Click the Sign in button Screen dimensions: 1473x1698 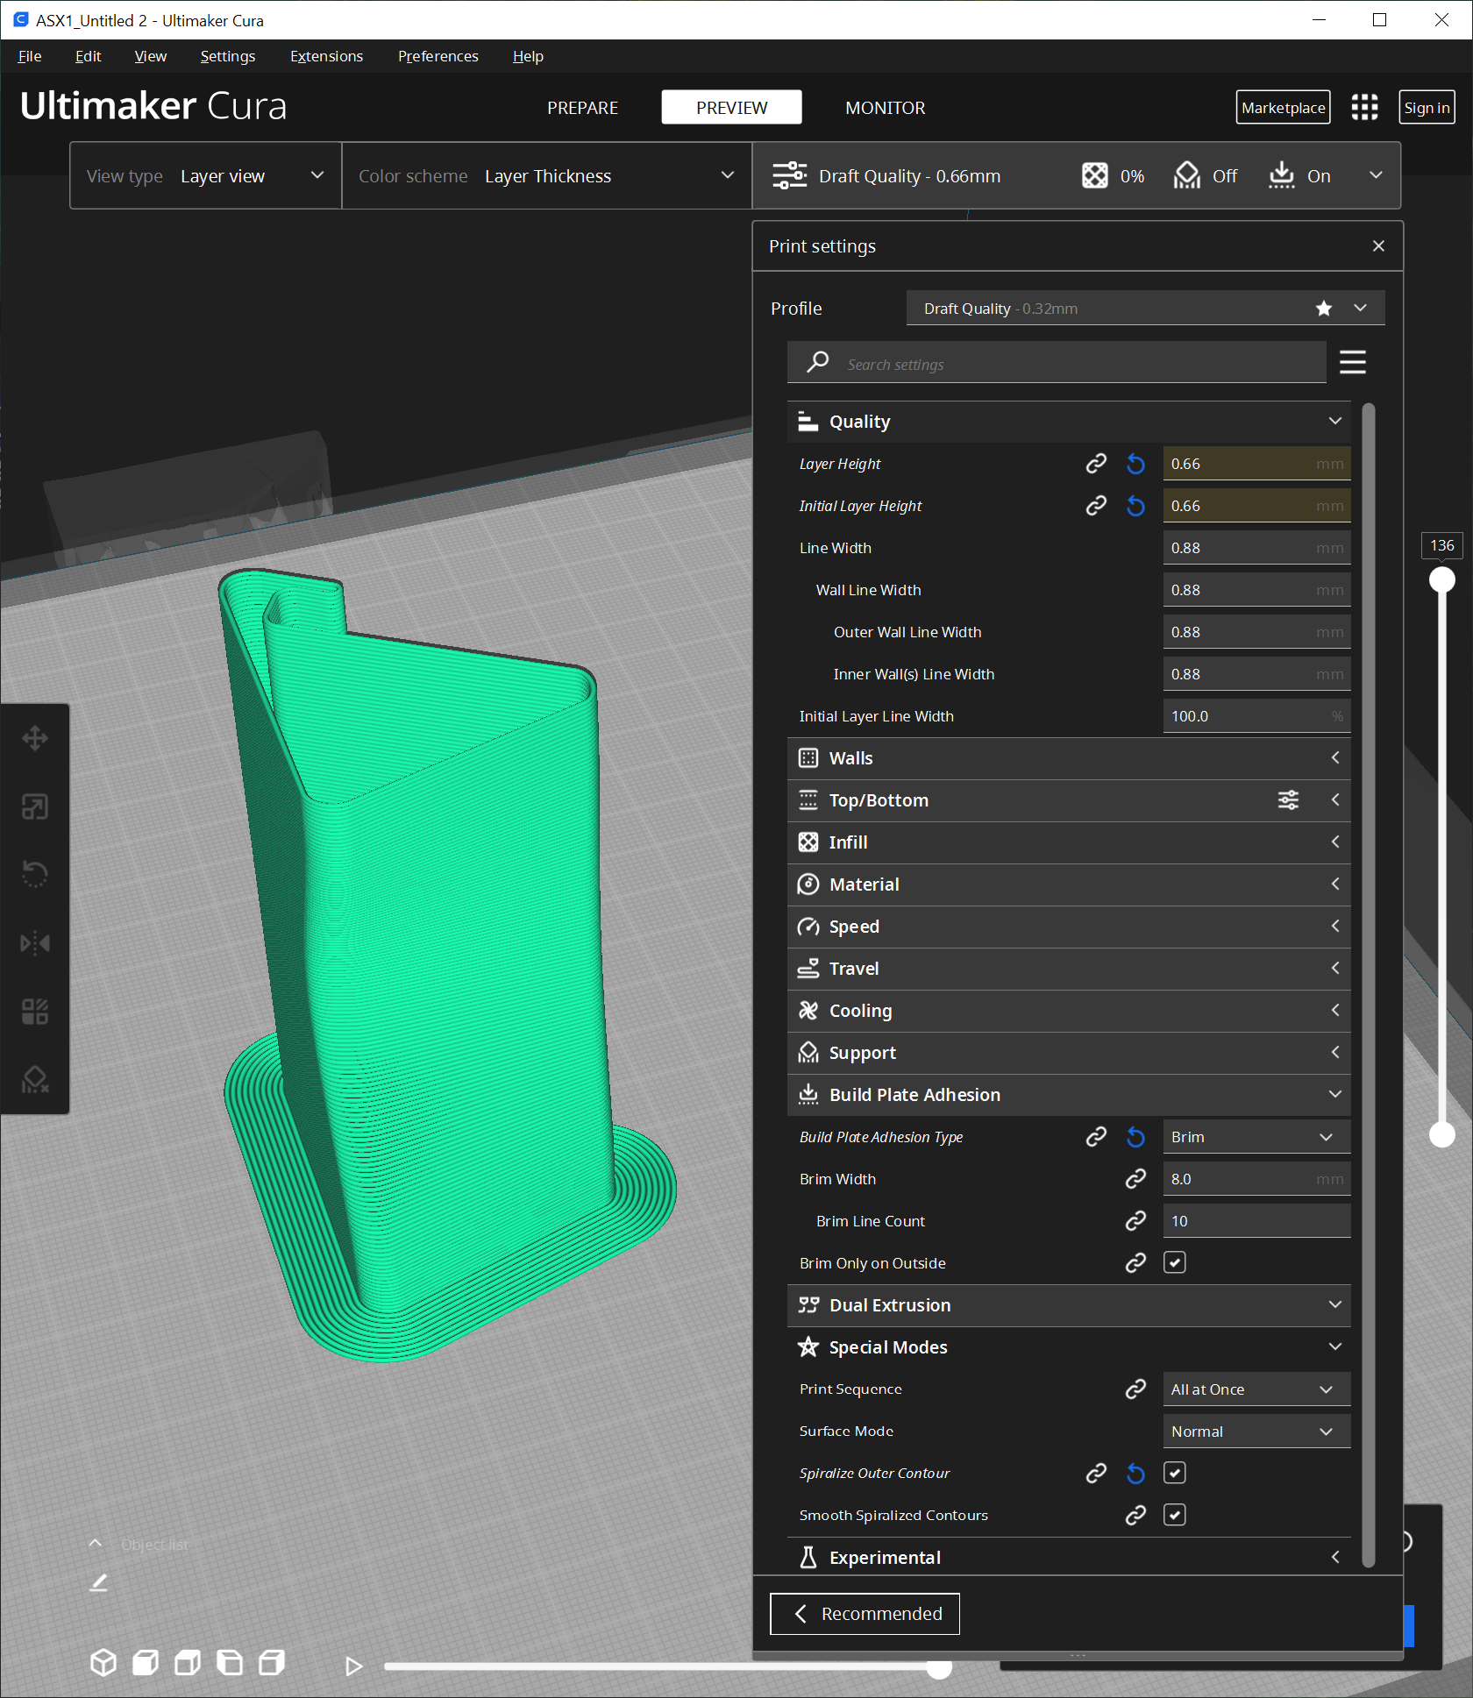1427,108
